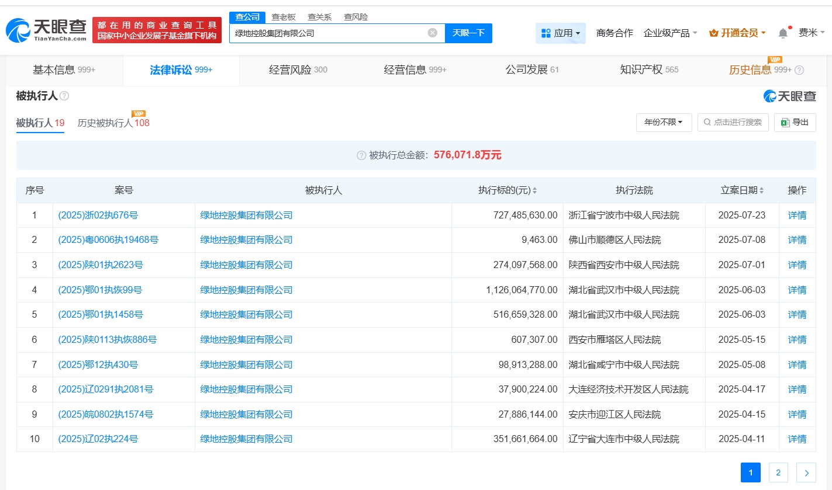Select the 历史被执行人 108 sub-tab
The height and width of the screenshot is (490, 832).
pyautogui.click(x=113, y=123)
